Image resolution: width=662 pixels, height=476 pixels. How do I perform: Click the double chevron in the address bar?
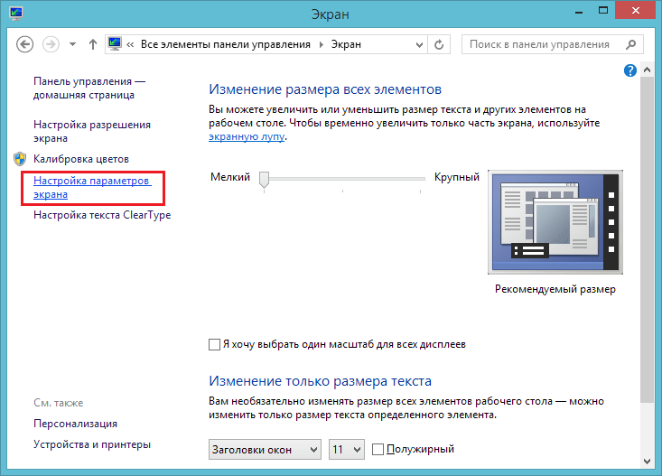pyautogui.click(x=130, y=44)
